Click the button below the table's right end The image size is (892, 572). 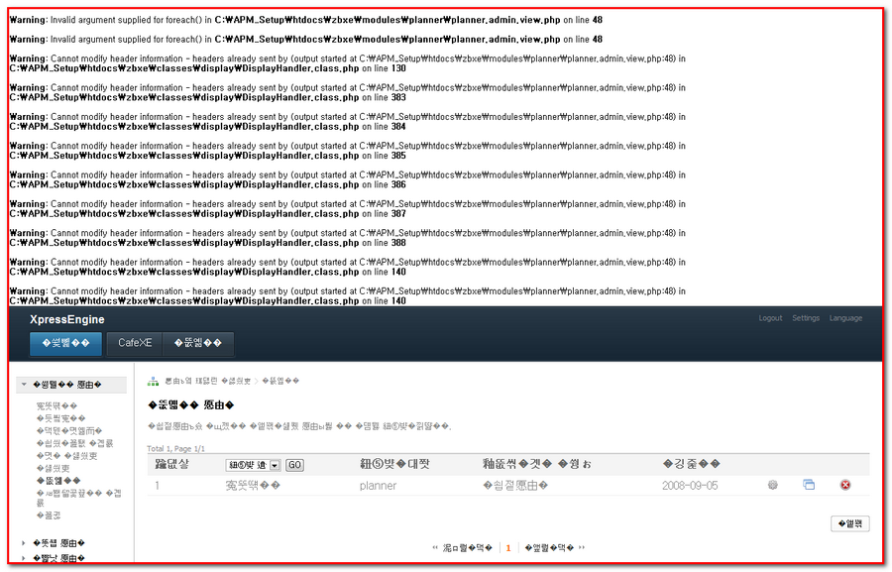tap(850, 523)
